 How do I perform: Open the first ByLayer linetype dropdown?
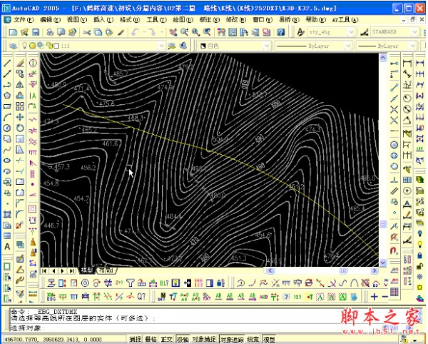(348, 46)
